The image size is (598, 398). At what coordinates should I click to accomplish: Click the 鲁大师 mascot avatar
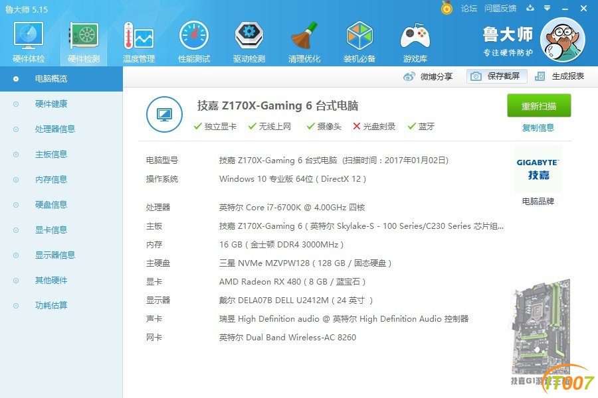tap(563, 40)
